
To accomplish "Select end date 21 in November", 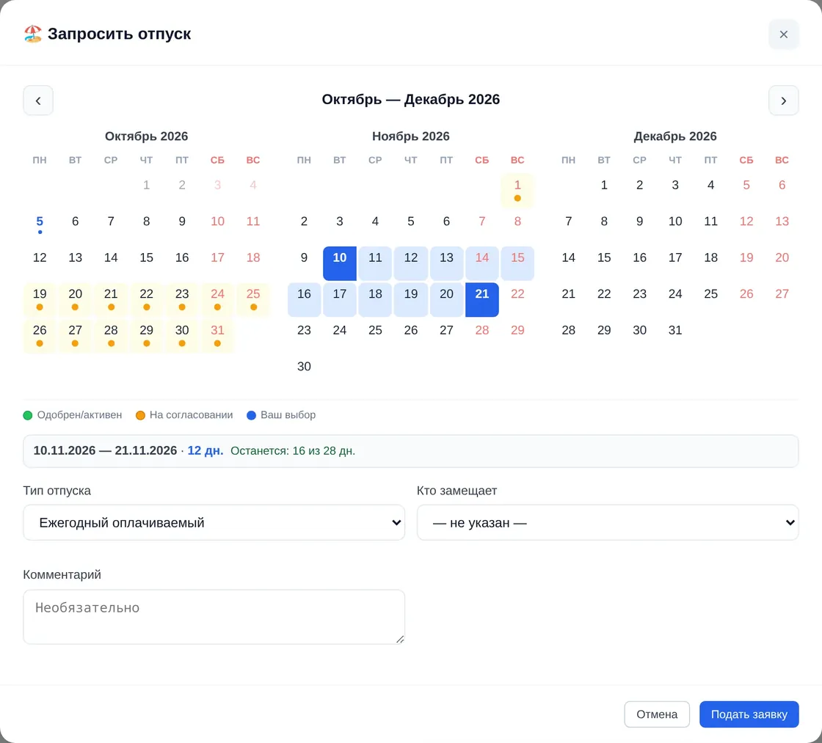I will [x=481, y=300].
